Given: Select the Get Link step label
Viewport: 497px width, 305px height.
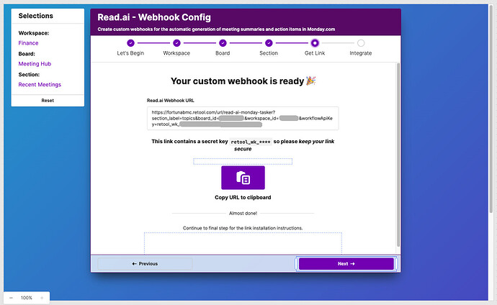Looking at the screenshot, I should tap(315, 53).
